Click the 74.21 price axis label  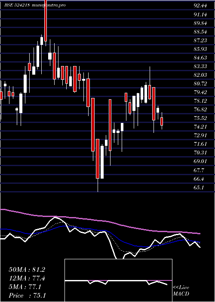click(200, 127)
